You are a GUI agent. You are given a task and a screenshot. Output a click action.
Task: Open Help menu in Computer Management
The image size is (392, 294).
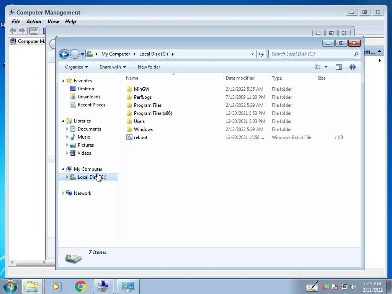pos(70,22)
